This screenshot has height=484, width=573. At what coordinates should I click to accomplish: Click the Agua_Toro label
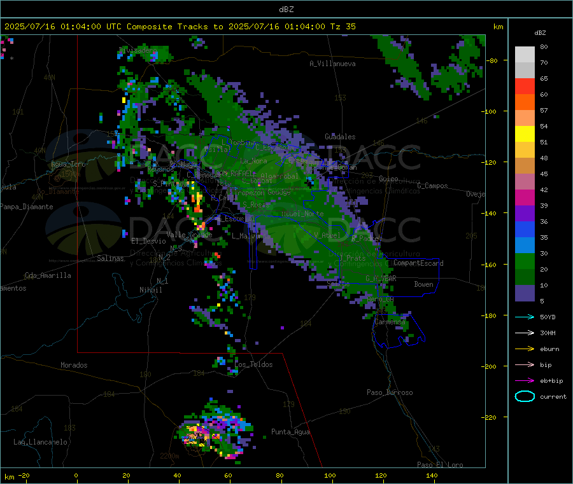pos(68,164)
